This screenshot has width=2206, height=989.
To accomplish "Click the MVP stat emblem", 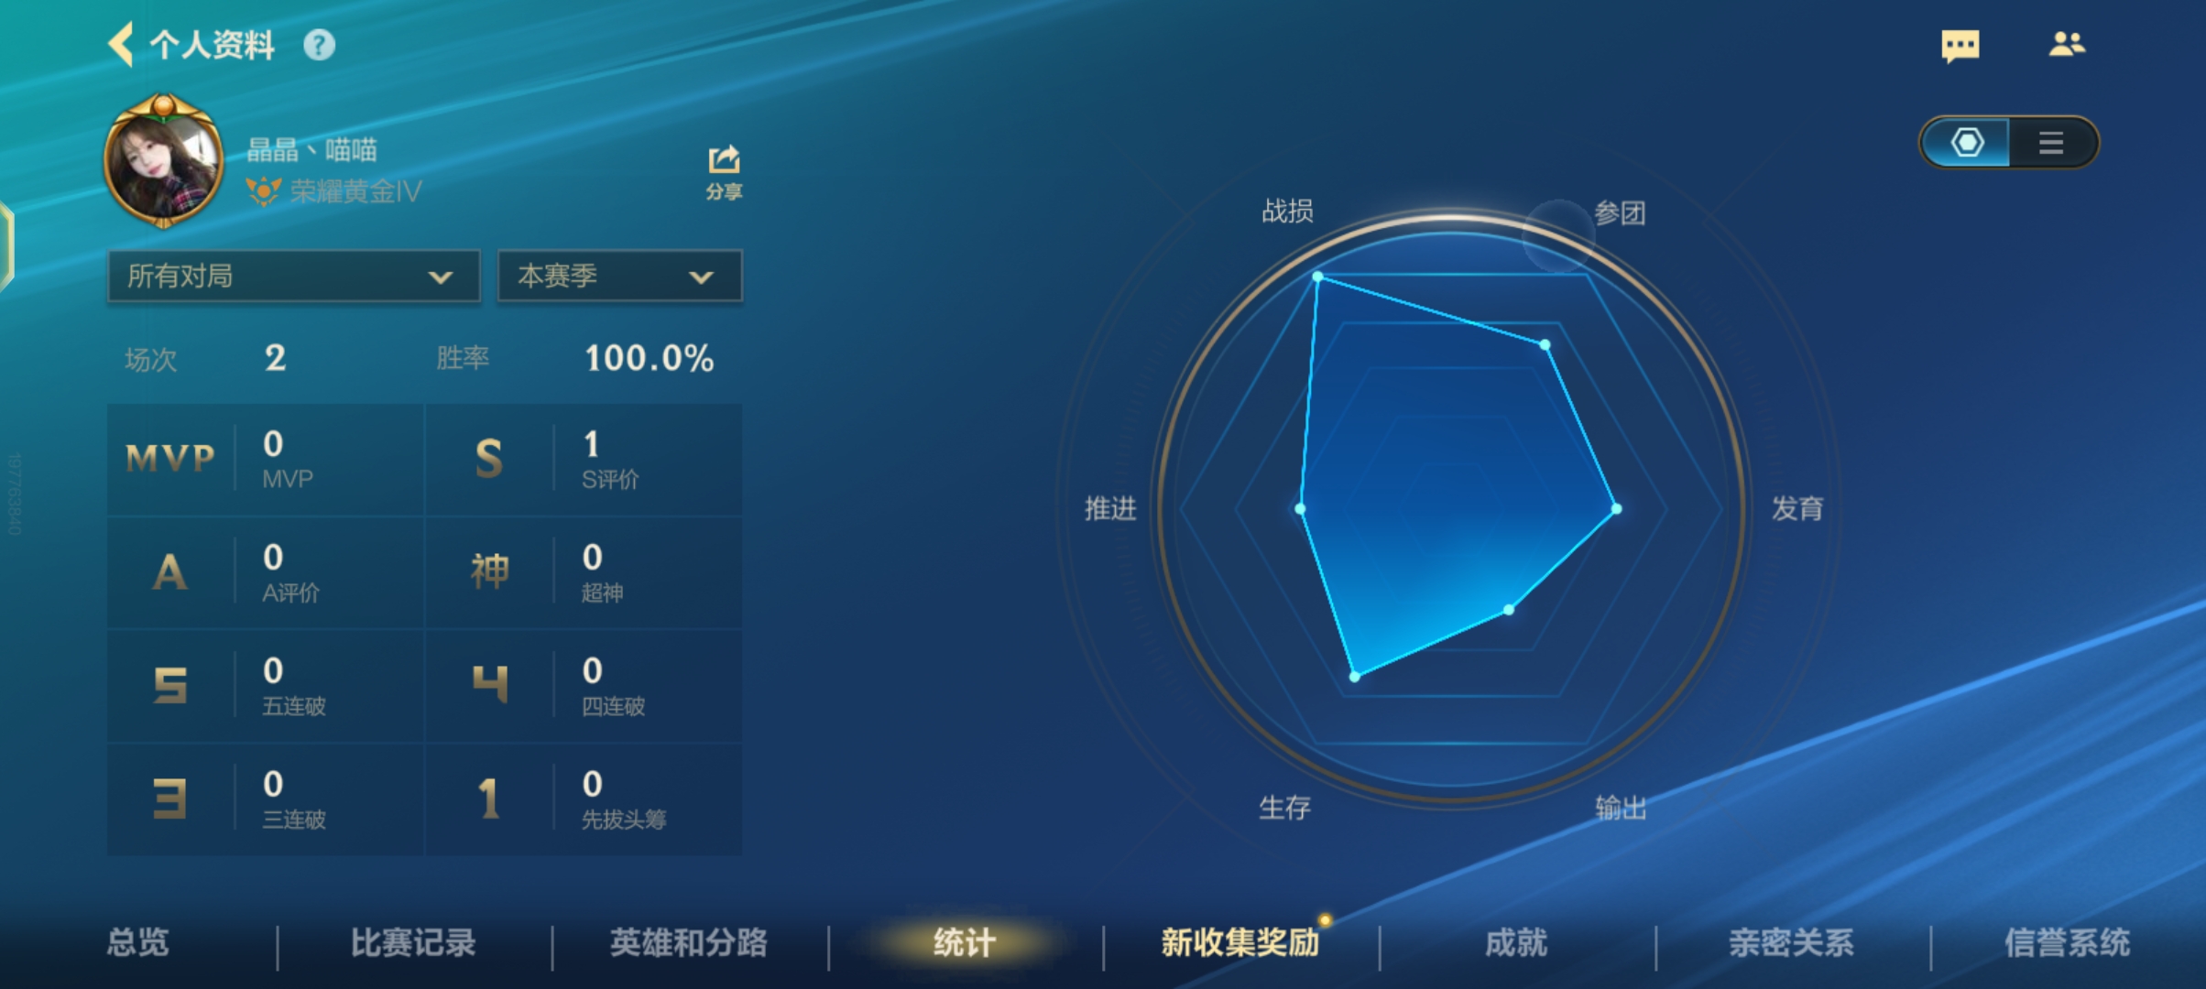I will point(170,458).
